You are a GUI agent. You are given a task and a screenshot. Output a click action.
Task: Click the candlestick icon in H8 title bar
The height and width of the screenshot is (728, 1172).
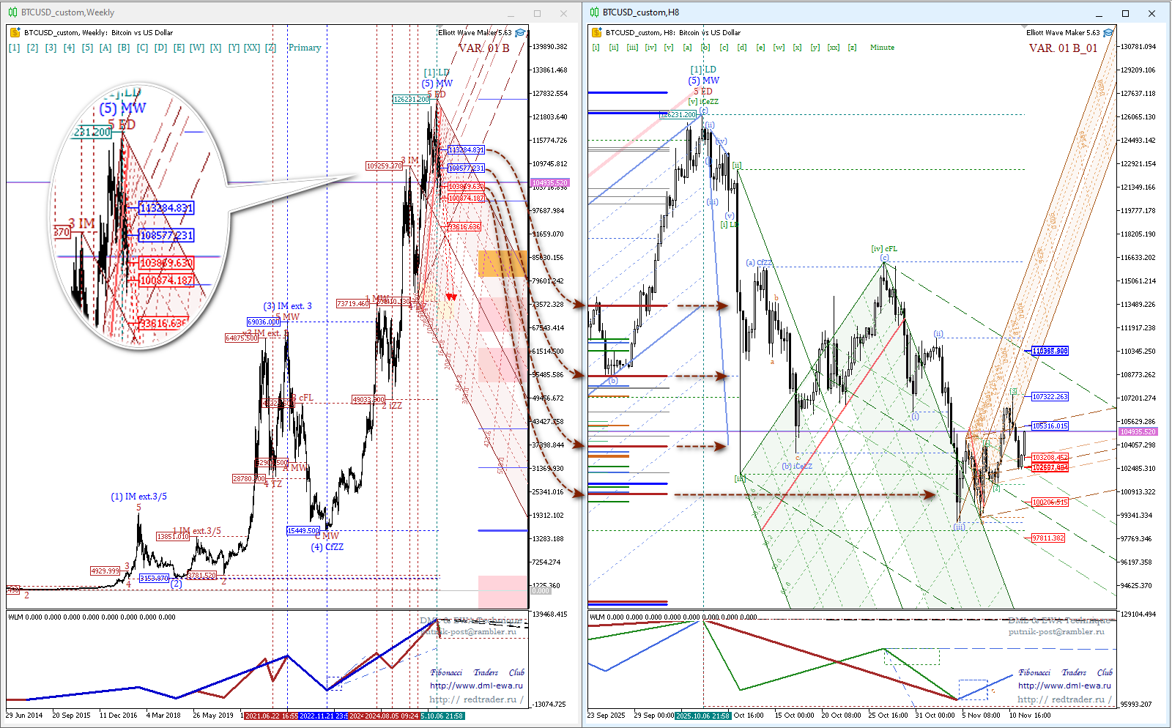[x=594, y=12]
